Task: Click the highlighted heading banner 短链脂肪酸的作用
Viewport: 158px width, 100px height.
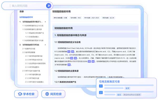Action: pos(95,28)
